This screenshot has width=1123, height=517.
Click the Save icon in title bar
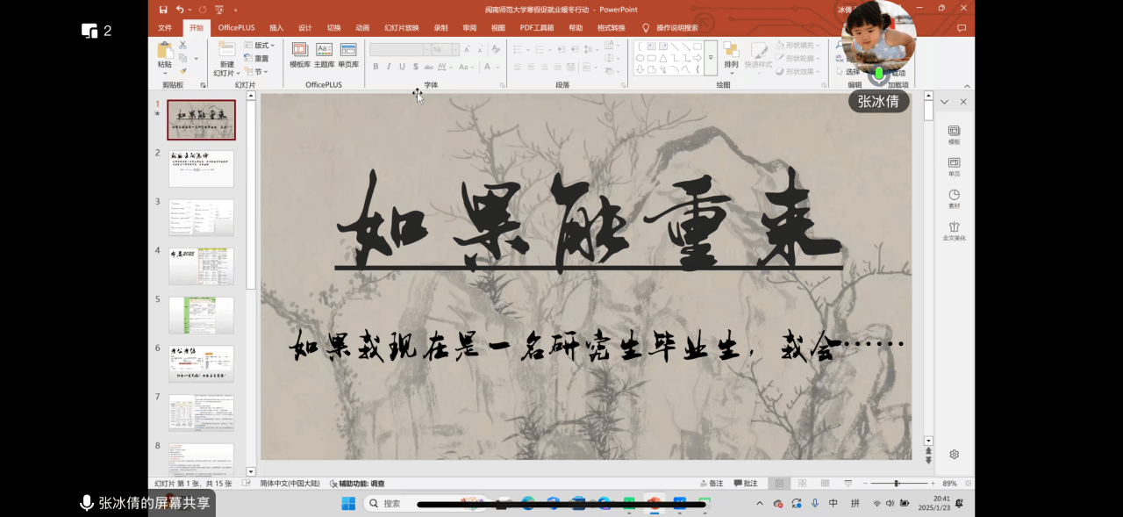pos(163,10)
